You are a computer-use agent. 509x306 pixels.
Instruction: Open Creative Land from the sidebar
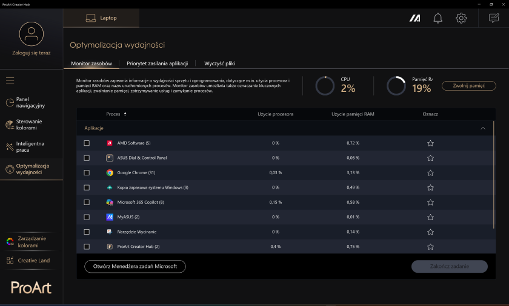[28, 261]
